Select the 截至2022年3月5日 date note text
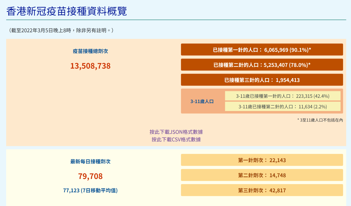This screenshot has height=206, width=351. click(x=61, y=30)
